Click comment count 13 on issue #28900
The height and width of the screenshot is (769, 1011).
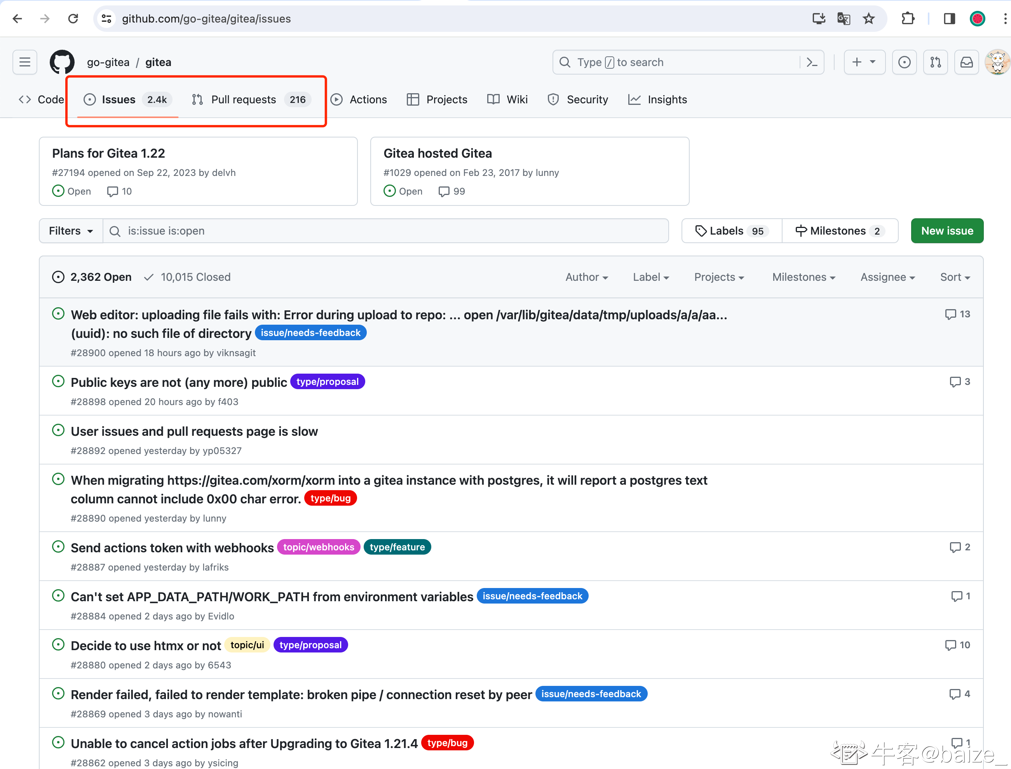(x=957, y=315)
